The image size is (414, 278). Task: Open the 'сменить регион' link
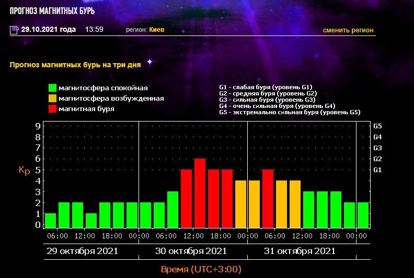click(348, 30)
